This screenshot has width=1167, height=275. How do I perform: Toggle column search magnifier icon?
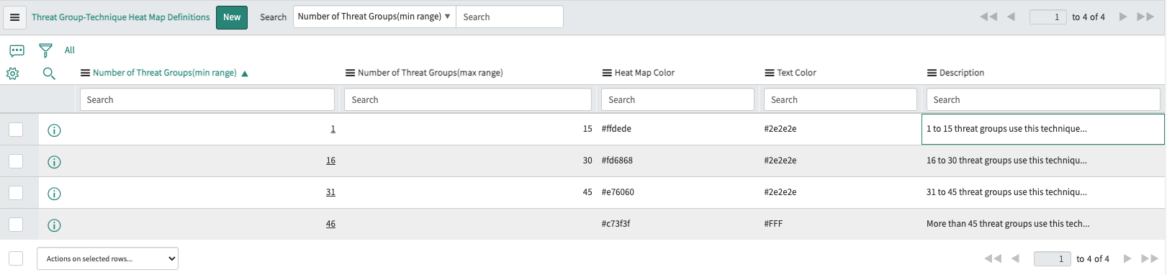click(49, 73)
